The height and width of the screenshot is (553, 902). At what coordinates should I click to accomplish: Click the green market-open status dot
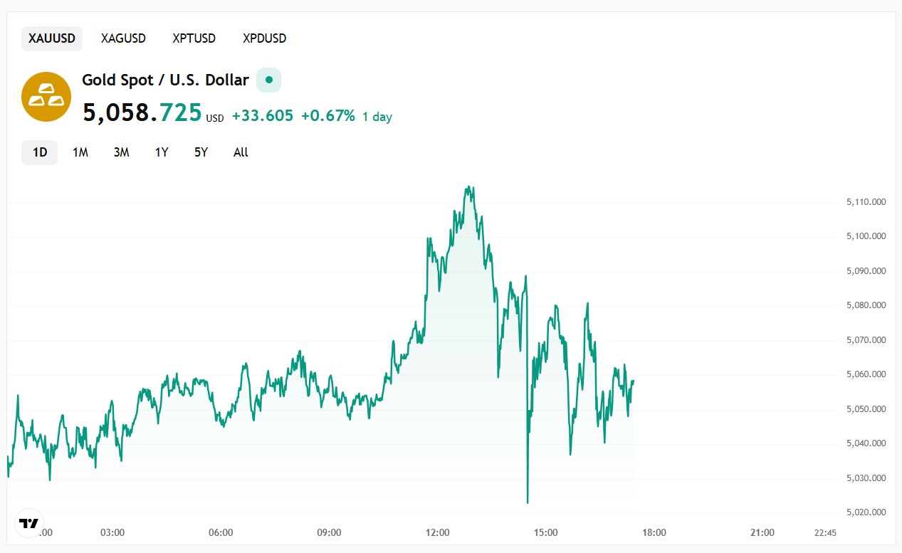[268, 80]
